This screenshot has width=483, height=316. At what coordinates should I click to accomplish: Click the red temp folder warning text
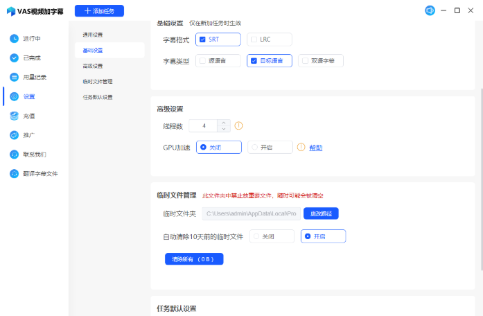263,195
